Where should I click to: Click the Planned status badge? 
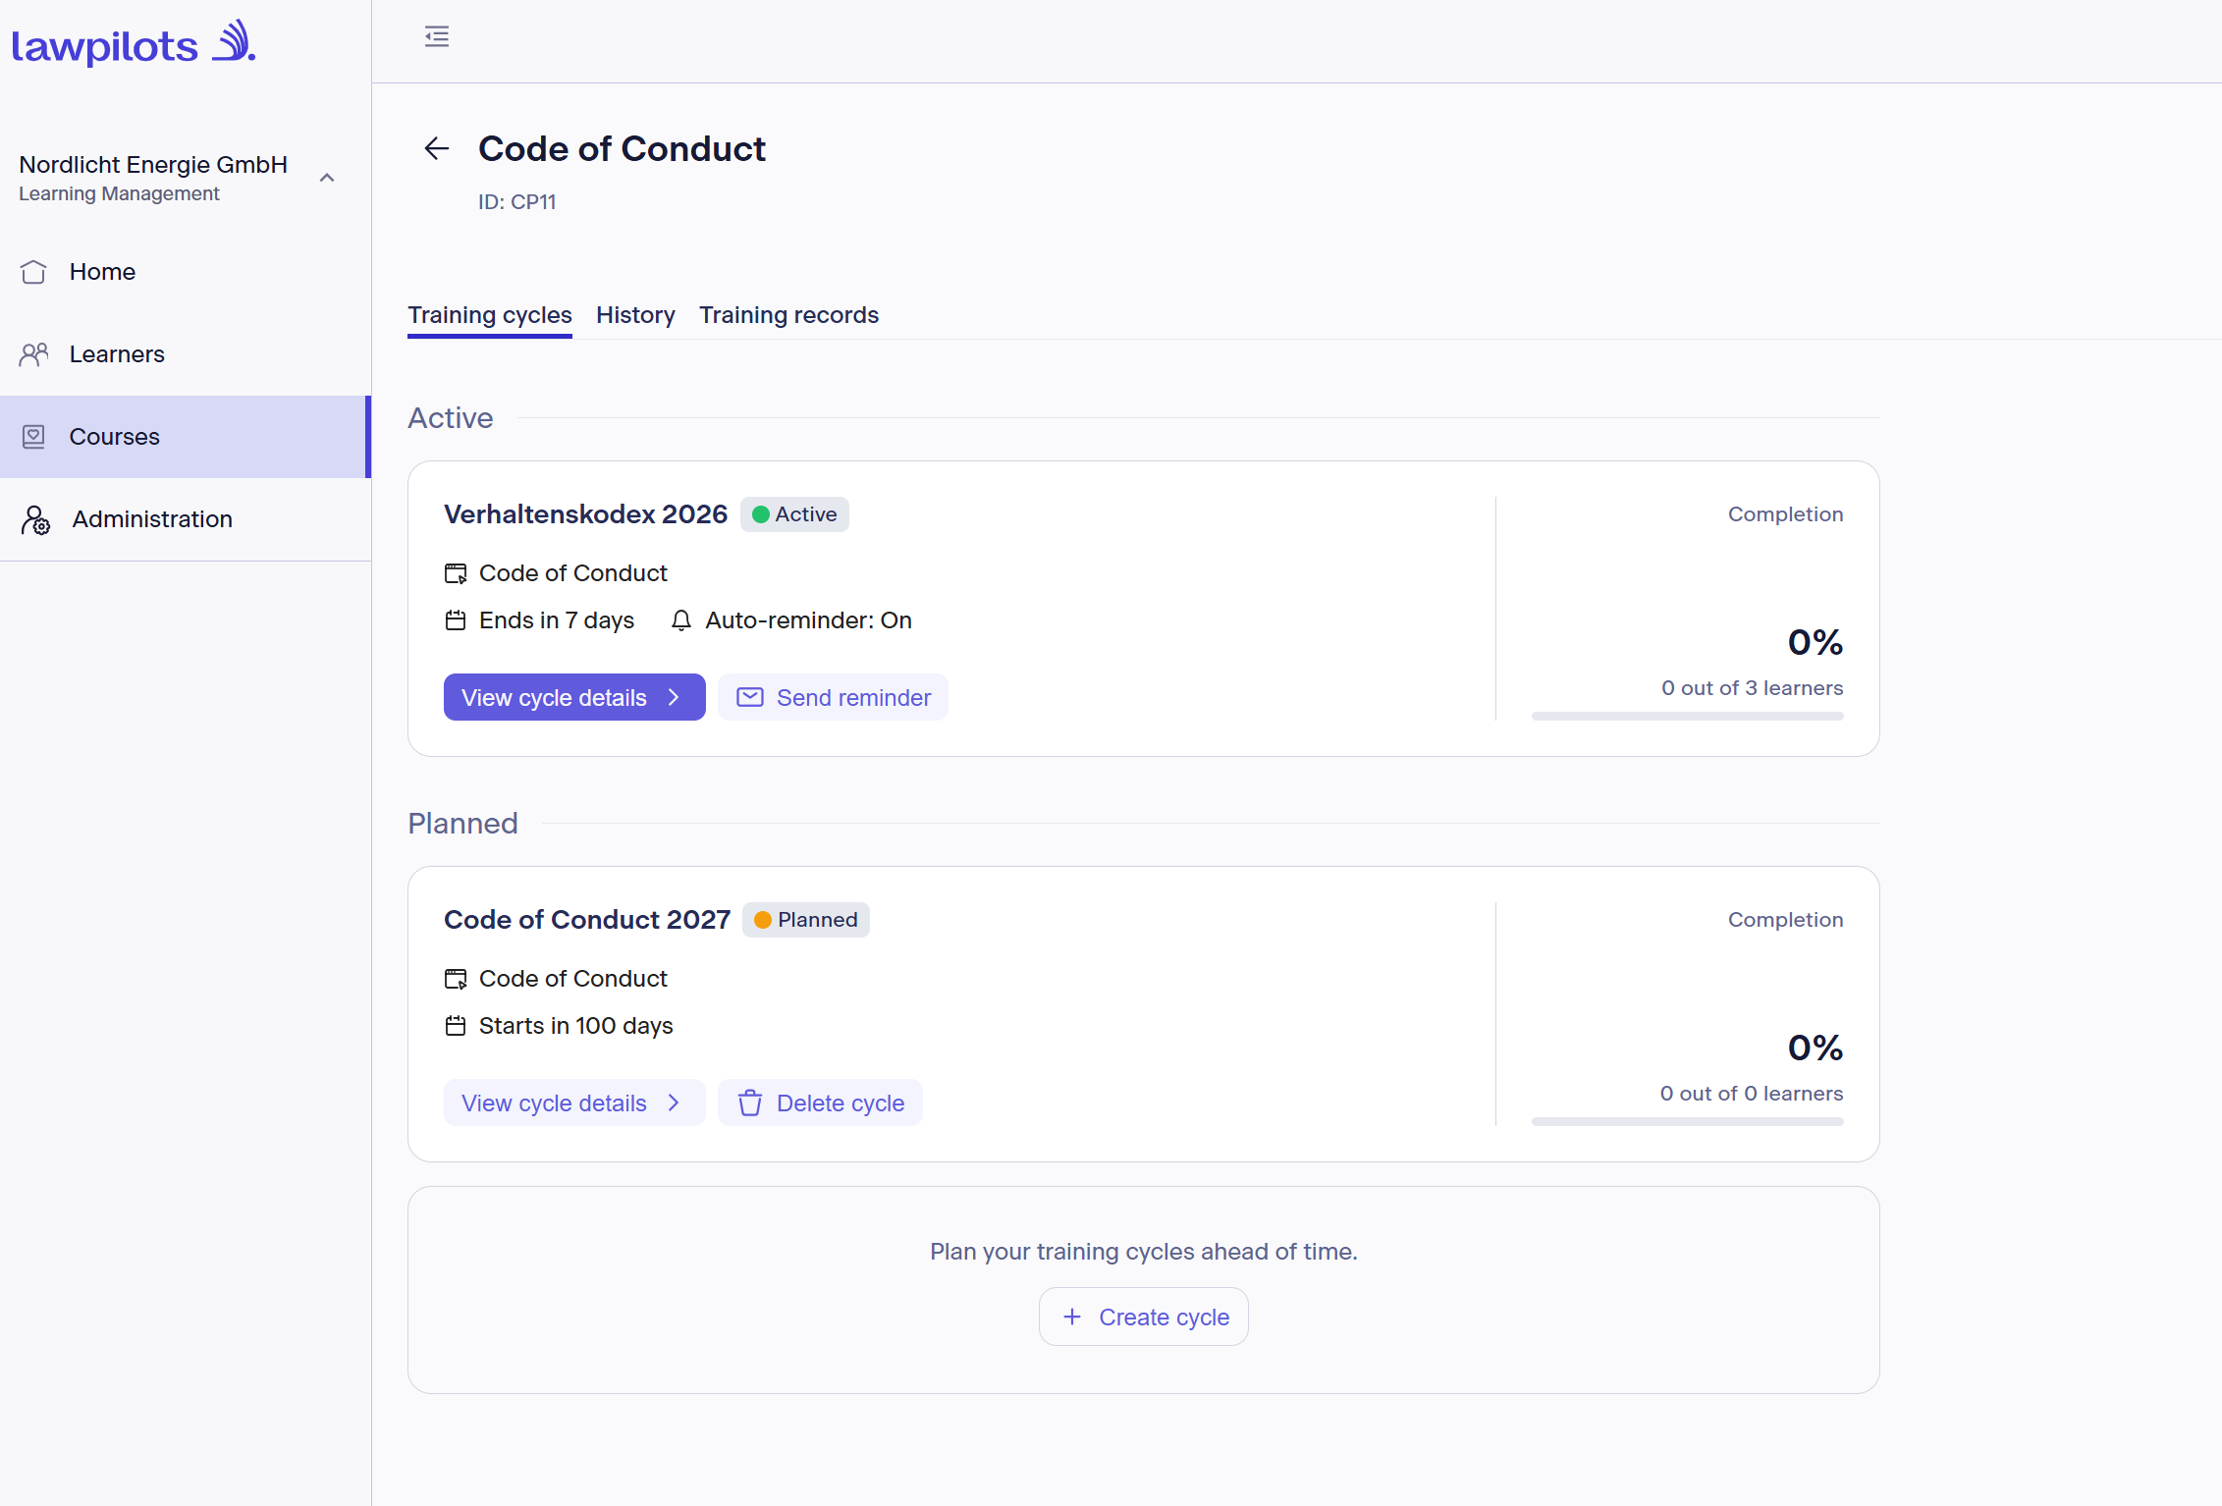806,920
